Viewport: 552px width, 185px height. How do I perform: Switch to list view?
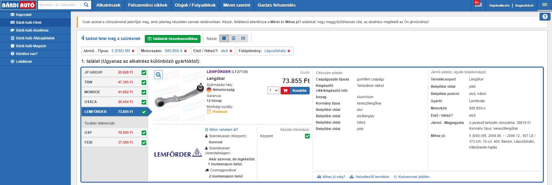point(234,38)
